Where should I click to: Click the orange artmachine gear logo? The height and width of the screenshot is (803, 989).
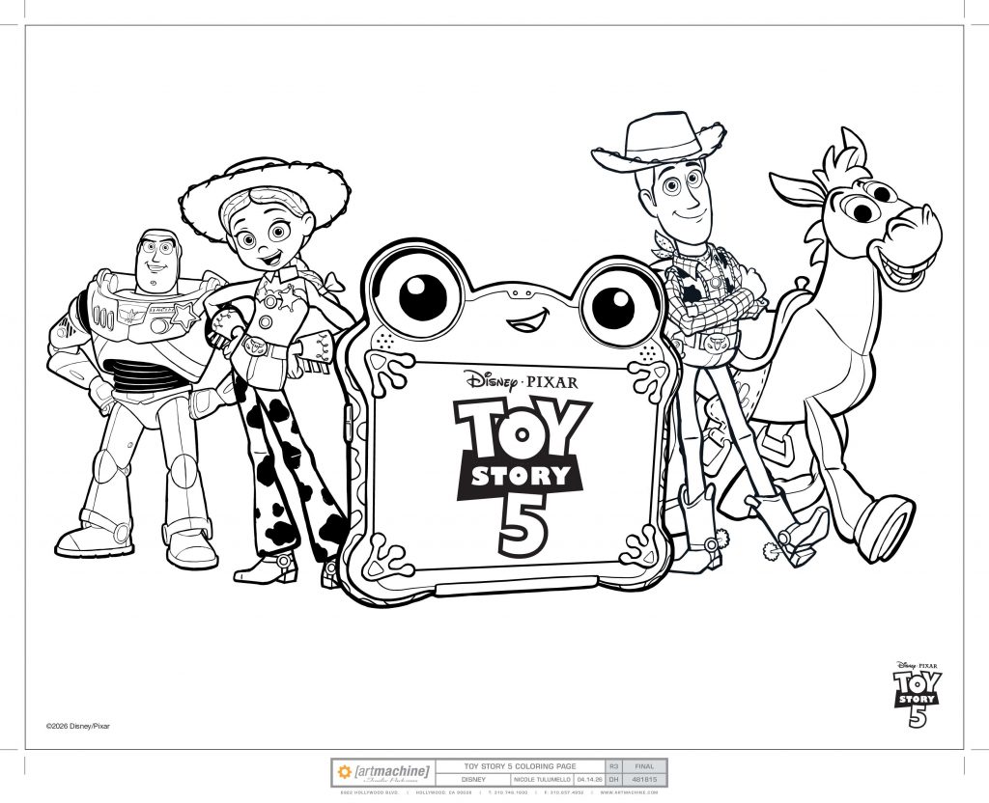click(x=345, y=772)
